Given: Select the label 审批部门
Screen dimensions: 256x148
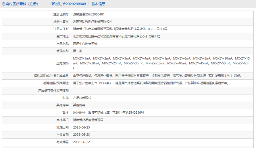Looking at the screenshot, I should [63, 120].
